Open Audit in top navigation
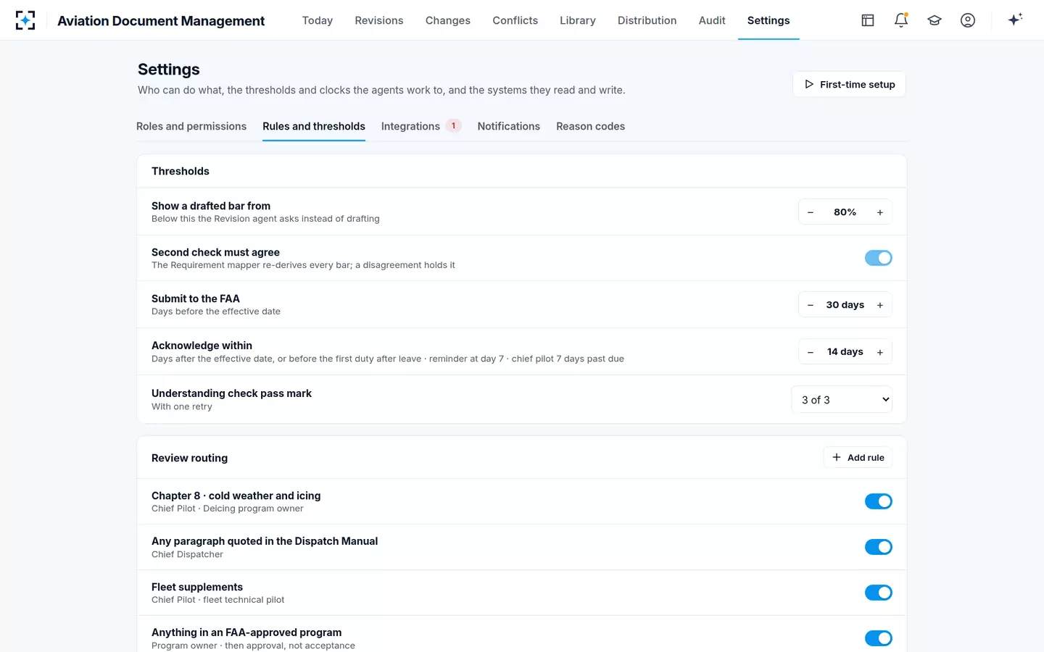Viewport: 1044px width, 652px height. 712,20
